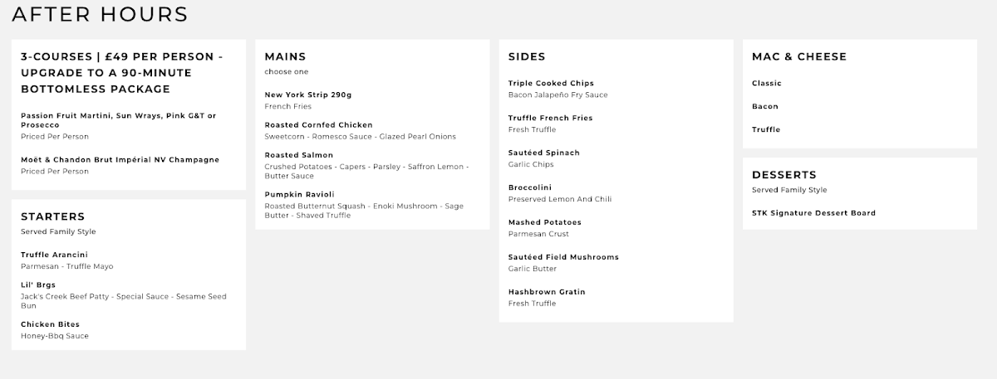Click the Broccolini side item
Screen dimensions: 997x379
(x=530, y=188)
